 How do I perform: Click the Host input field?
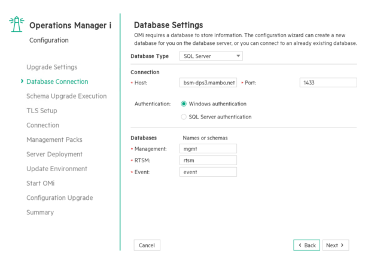pos(208,83)
